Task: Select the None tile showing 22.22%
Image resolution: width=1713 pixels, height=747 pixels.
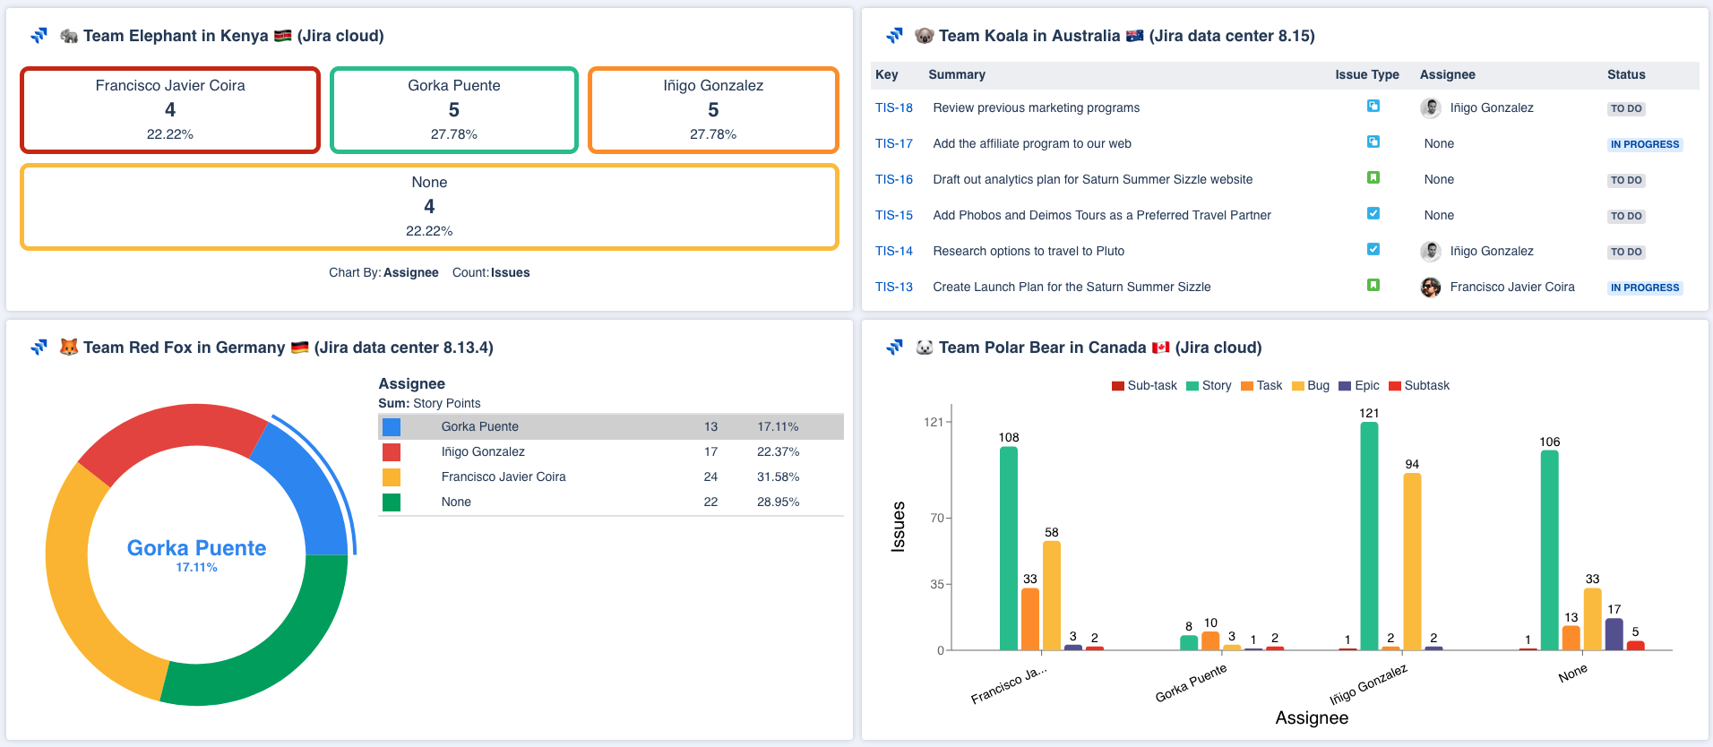Action: coord(429,207)
